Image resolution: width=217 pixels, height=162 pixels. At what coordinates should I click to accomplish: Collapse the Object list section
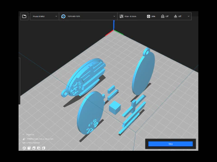(24, 135)
